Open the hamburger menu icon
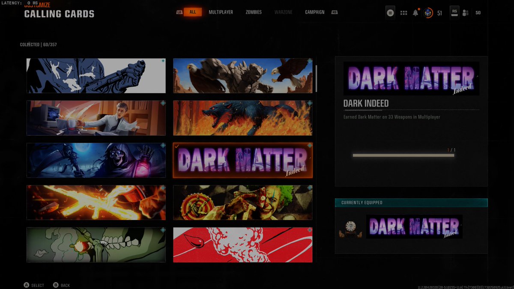 [390, 13]
